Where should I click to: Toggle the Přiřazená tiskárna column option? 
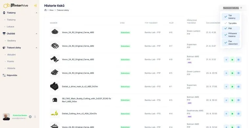coord(231,35)
